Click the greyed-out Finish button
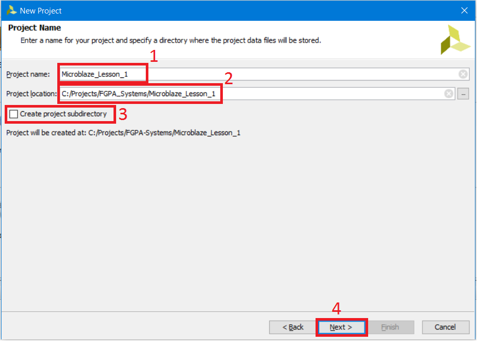478x343 pixels. [x=390, y=327]
